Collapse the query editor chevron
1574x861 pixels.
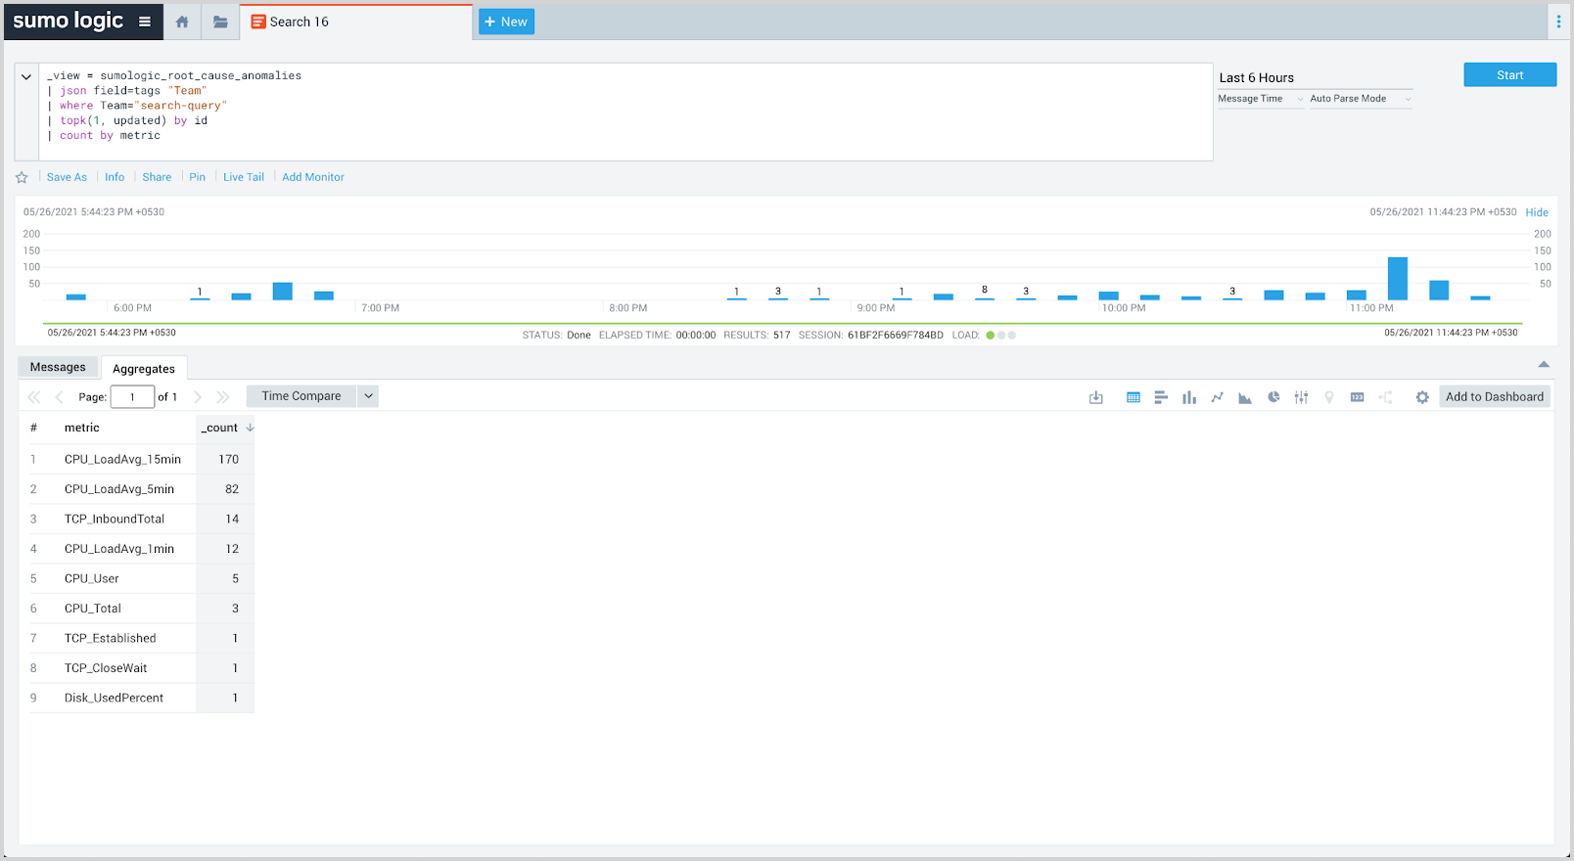point(26,76)
